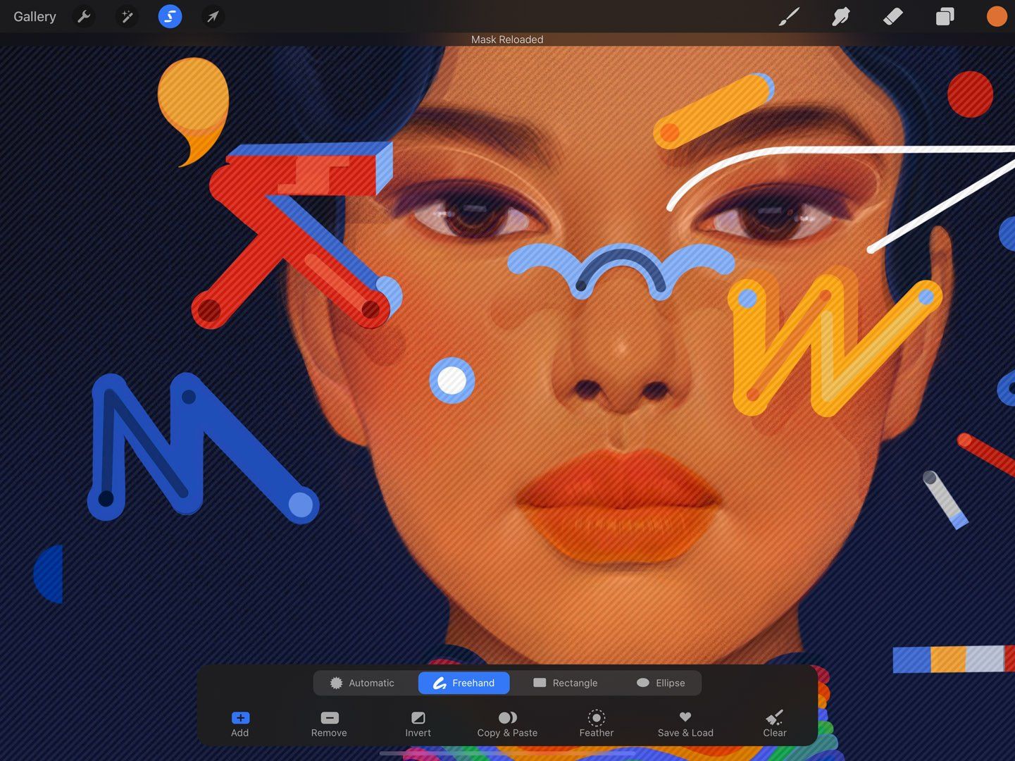Pick the Paint brush tool

coord(788,16)
